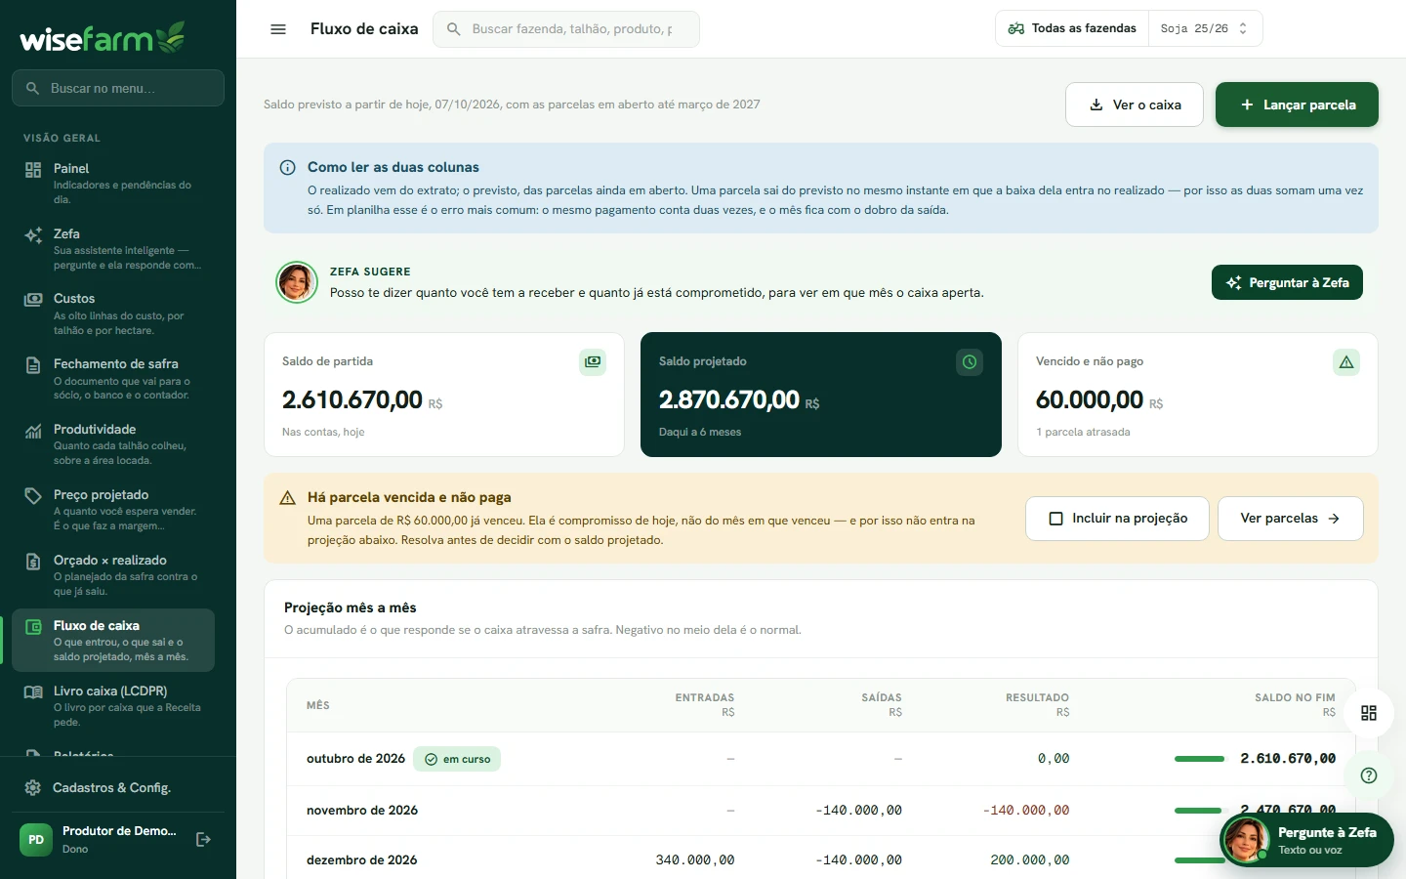Click the clock icon on the Saldo projetado card
This screenshot has height=879, width=1406.
tap(970, 362)
